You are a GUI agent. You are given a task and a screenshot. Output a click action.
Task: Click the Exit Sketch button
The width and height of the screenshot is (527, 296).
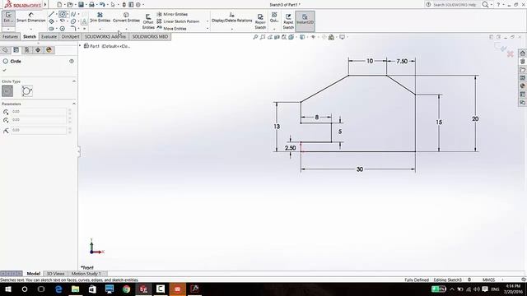click(x=8, y=17)
